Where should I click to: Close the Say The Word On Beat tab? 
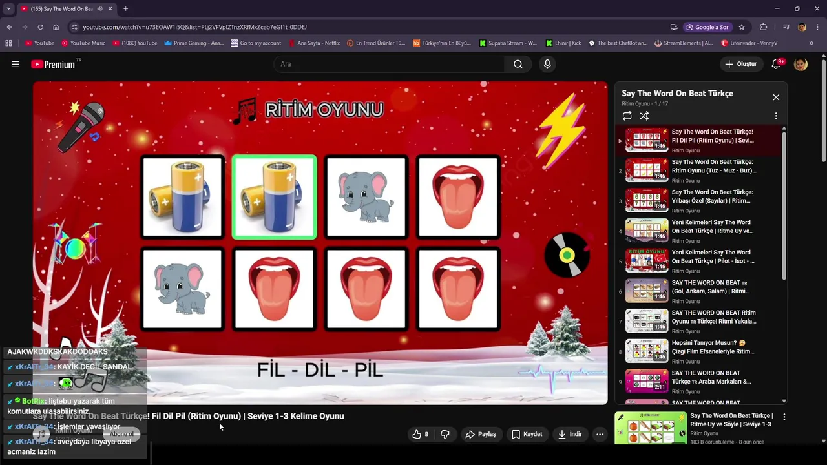coord(110,8)
